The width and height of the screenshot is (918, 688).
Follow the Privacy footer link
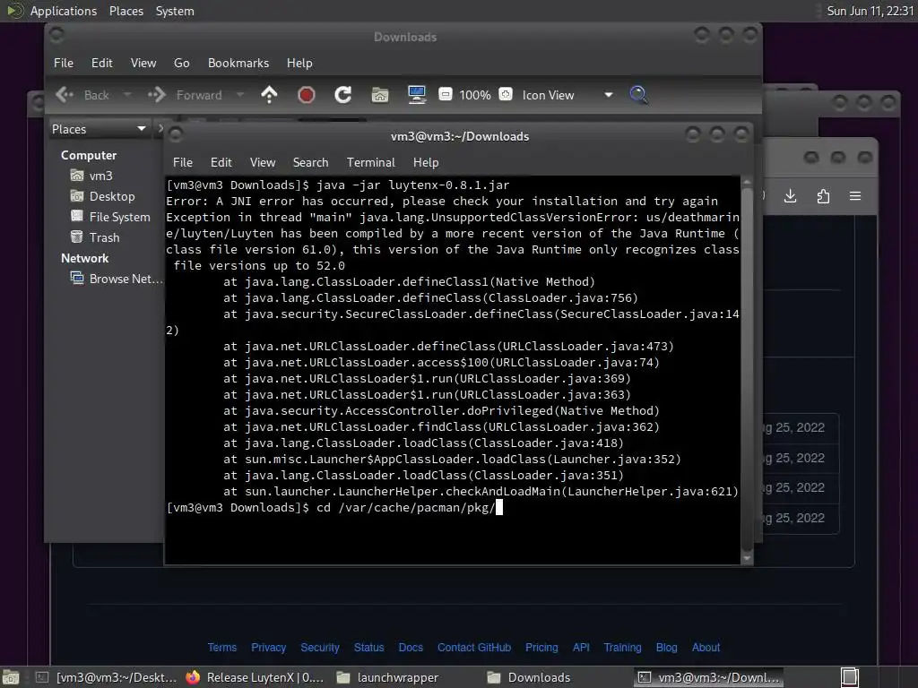(269, 648)
